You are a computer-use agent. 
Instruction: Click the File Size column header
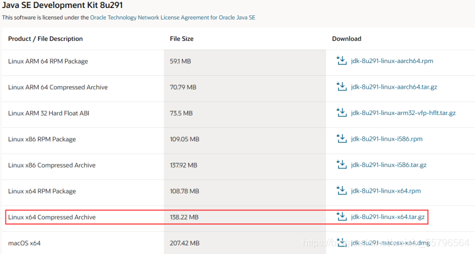(x=181, y=39)
